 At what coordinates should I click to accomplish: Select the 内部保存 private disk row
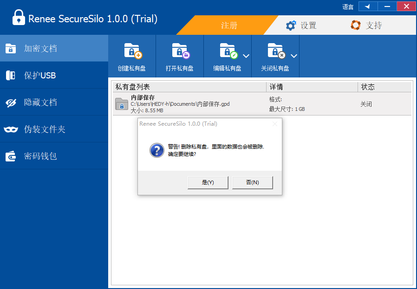click(262, 104)
